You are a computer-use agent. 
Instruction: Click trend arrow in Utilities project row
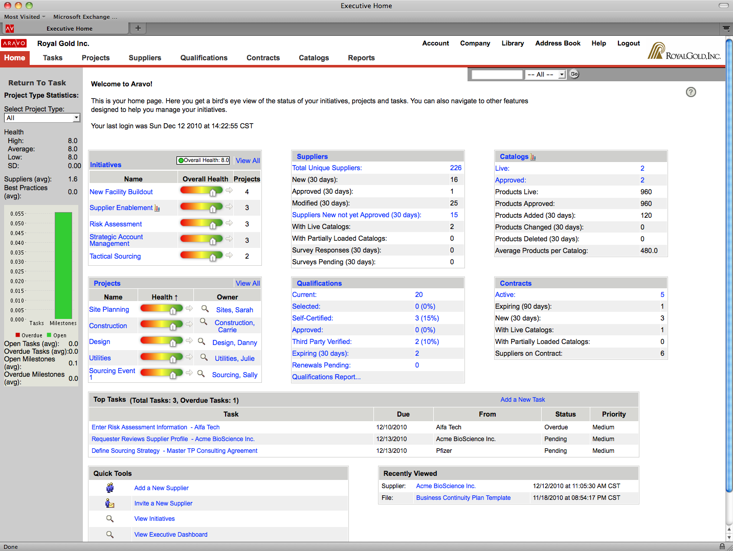189,357
